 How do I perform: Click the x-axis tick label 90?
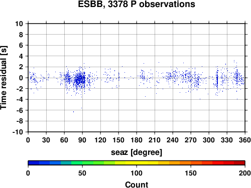(82, 140)
